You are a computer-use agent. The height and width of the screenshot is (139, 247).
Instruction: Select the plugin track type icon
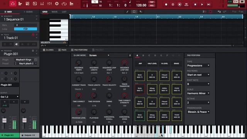coord(17,44)
